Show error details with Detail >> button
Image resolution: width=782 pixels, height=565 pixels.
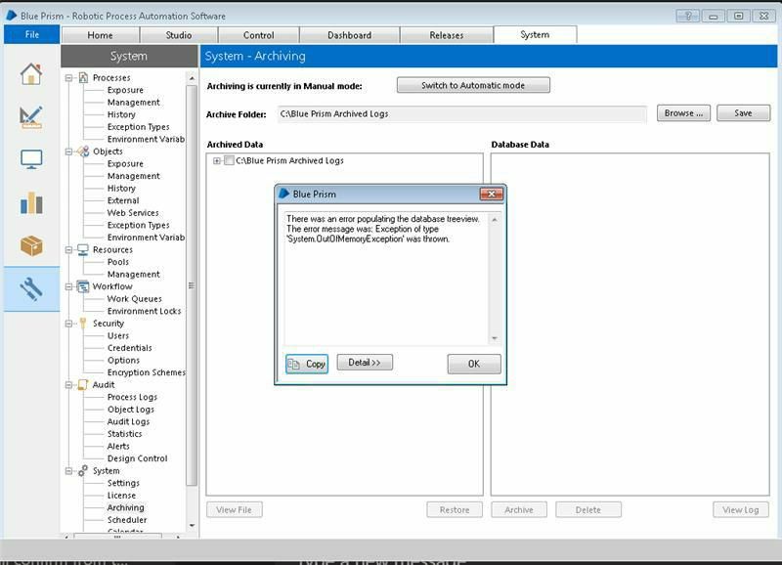tap(365, 363)
